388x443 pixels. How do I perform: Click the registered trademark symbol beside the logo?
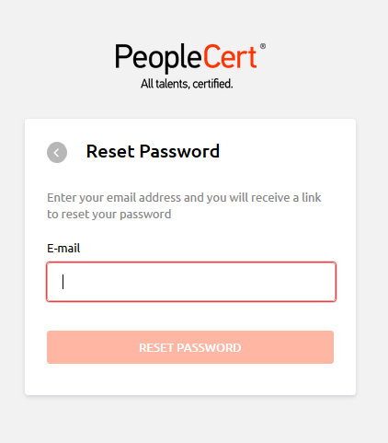pos(263,46)
